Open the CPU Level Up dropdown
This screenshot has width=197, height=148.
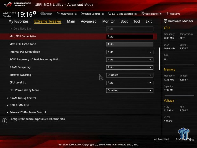pyautogui.click(x=130, y=83)
